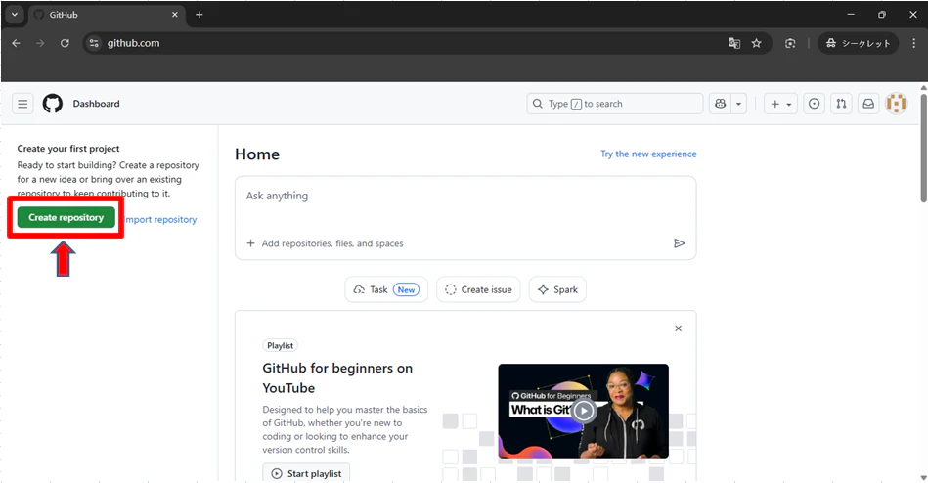Image resolution: width=928 pixels, height=483 pixels.
Task: Open the user avatar menu
Action: [x=896, y=104]
